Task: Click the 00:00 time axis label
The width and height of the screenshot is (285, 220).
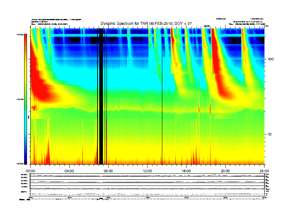Action: (x=30, y=171)
